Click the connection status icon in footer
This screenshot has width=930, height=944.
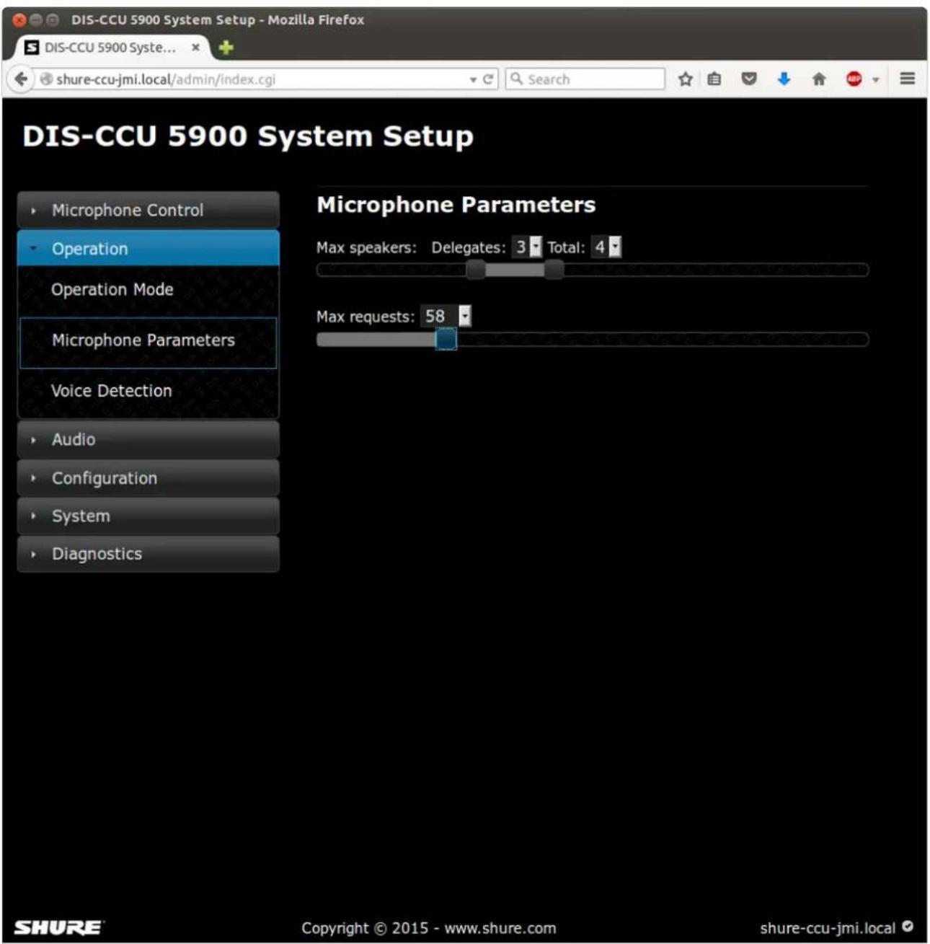click(908, 927)
